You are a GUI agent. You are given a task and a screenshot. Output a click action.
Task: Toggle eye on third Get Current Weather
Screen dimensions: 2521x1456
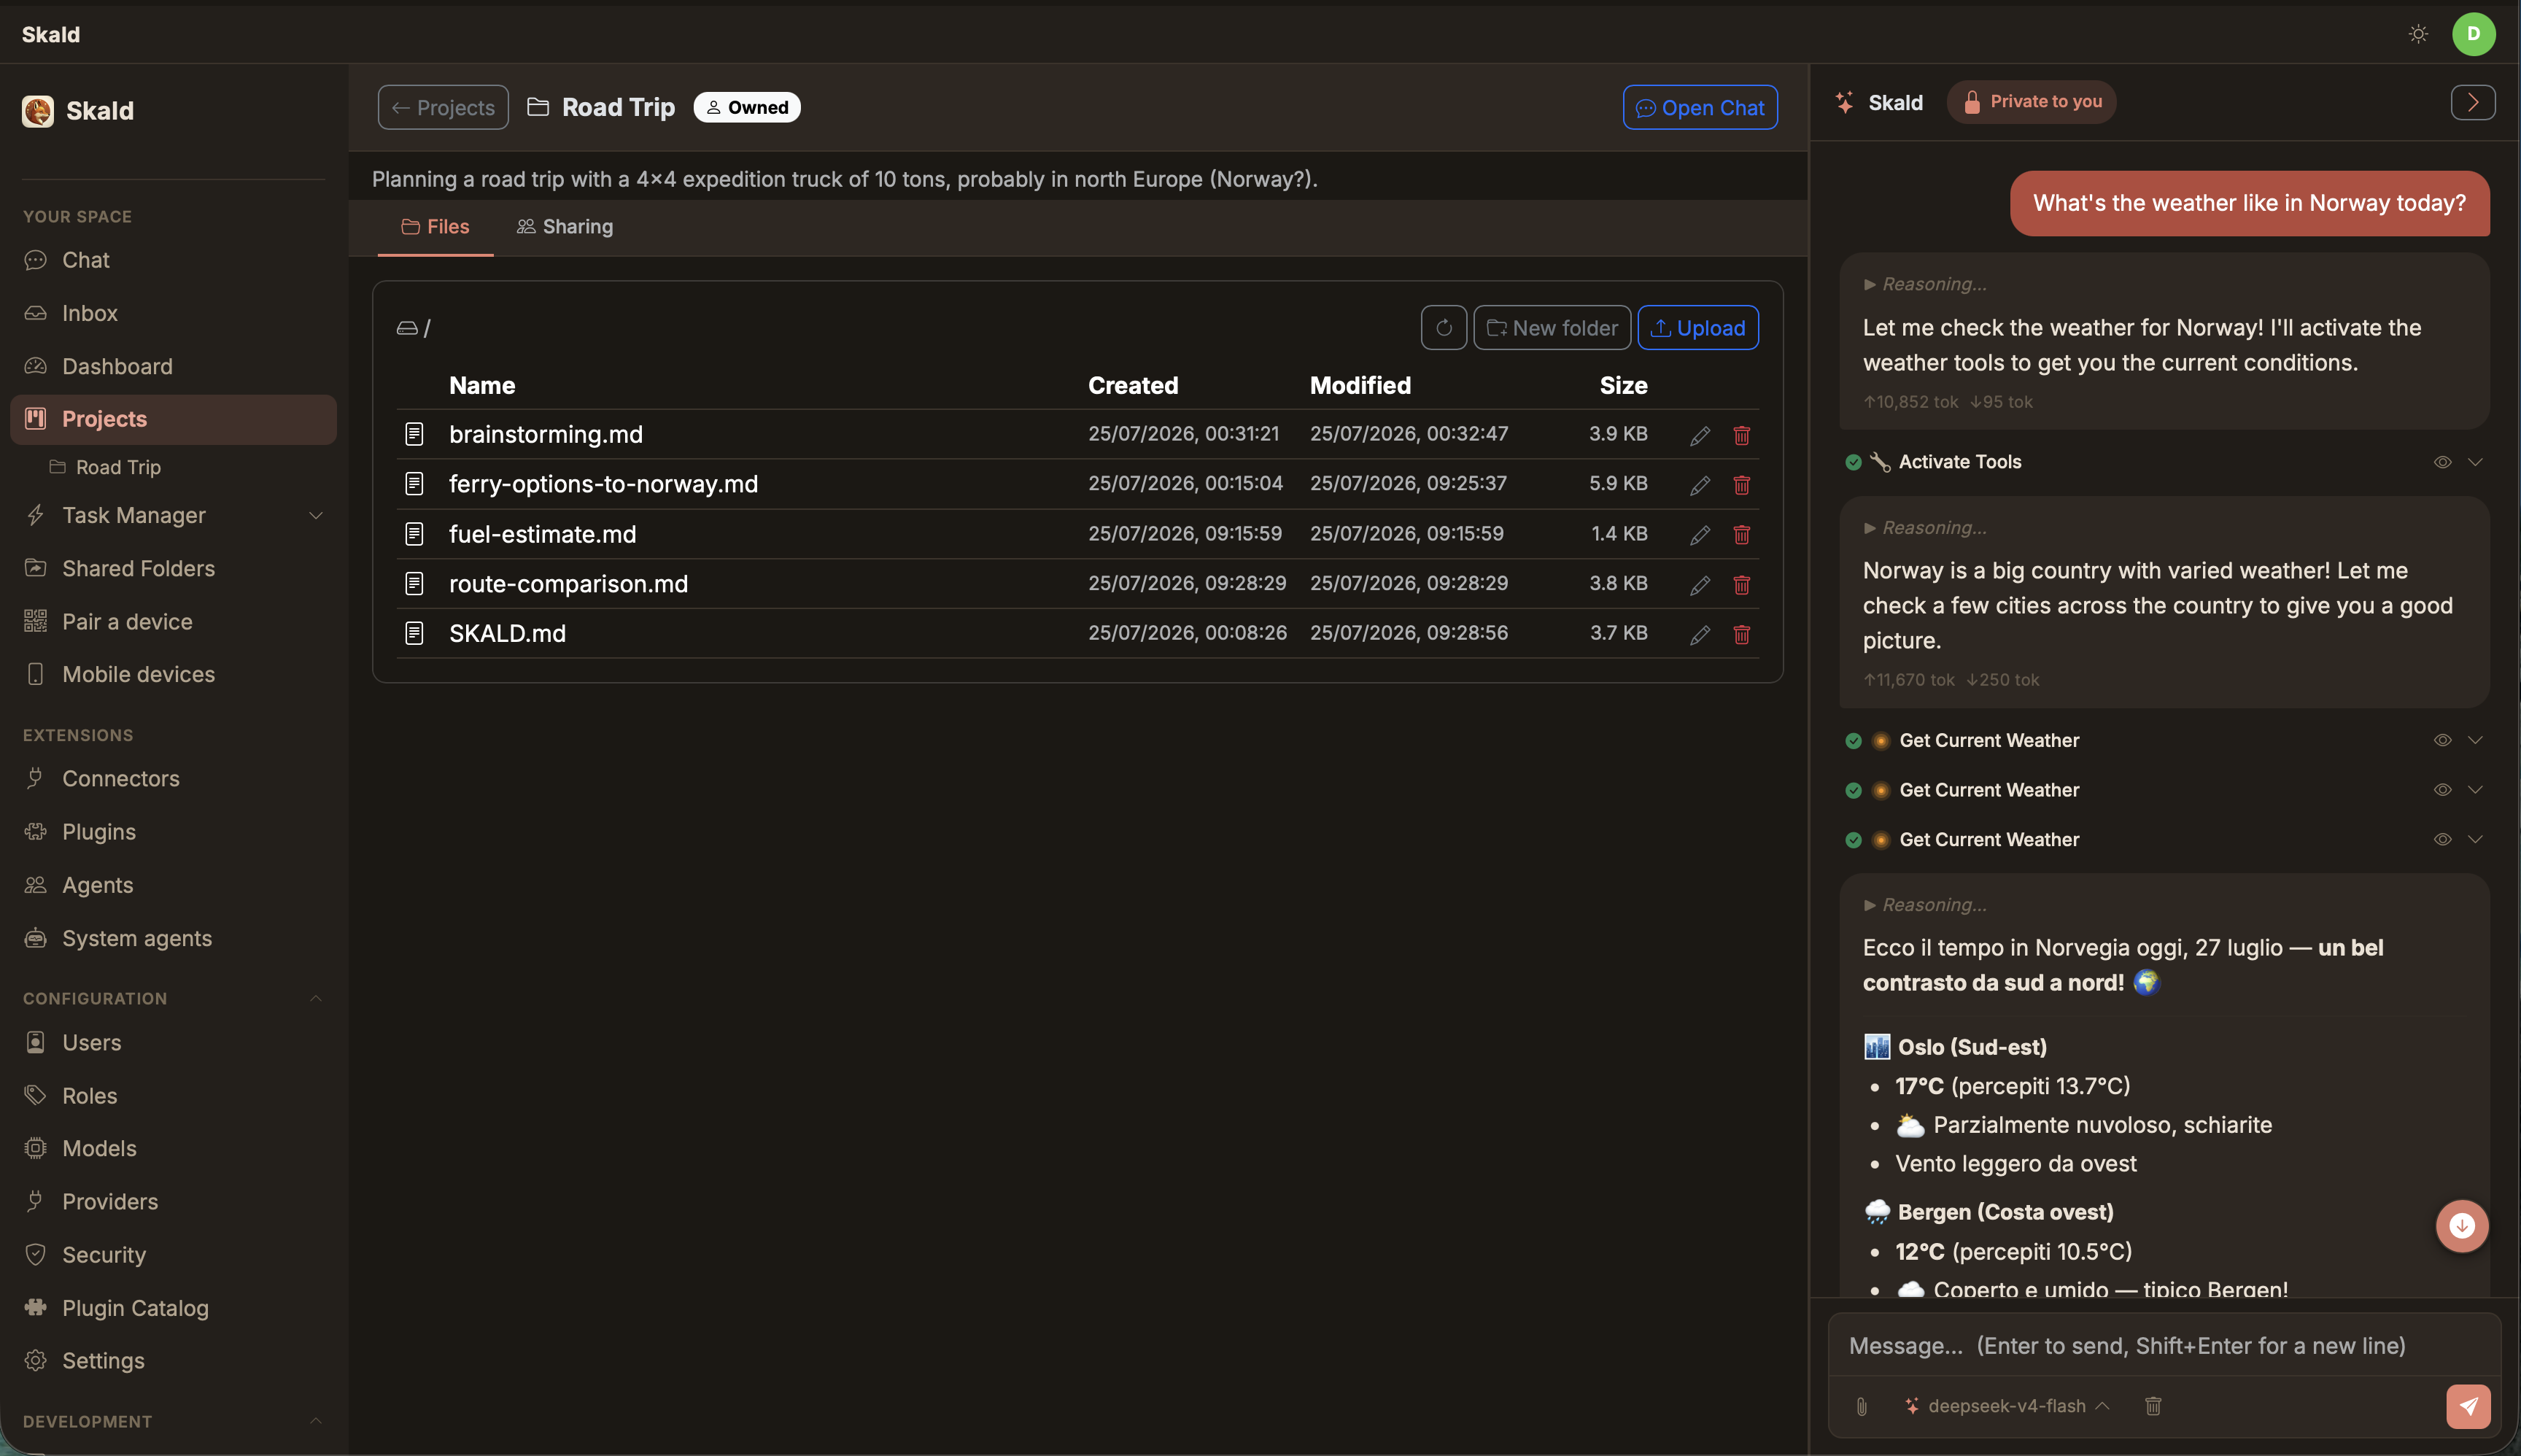2442,840
